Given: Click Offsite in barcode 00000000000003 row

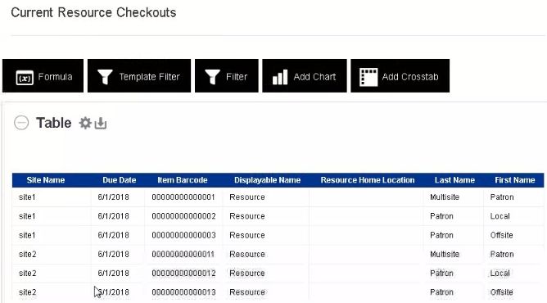Looking at the screenshot, I should click(x=501, y=235).
